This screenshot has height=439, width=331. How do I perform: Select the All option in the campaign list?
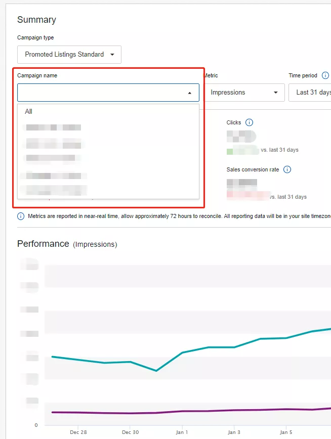pos(29,111)
